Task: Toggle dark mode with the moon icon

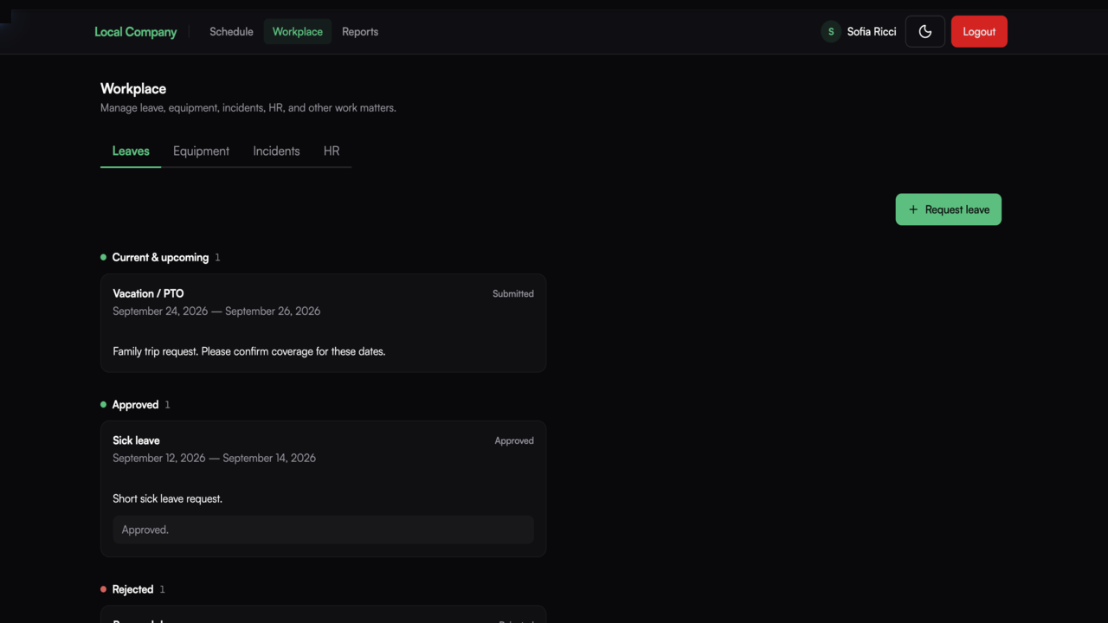Action: (x=925, y=31)
